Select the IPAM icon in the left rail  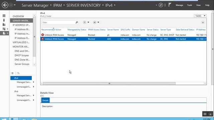click(x=4, y=33)
